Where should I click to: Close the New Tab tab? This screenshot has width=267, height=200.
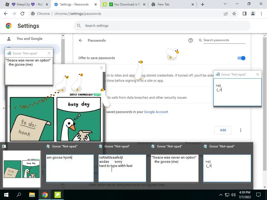tap(193, 4)
